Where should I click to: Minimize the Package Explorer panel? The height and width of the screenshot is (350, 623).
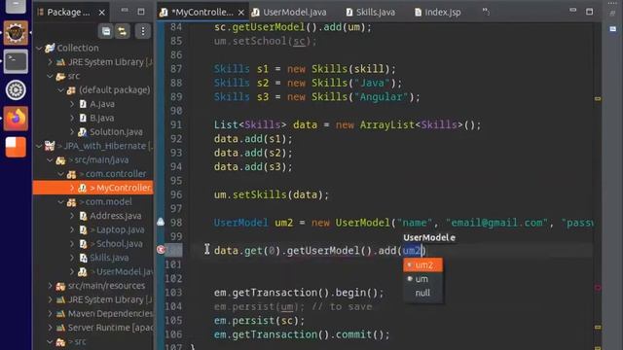(x=125, y=11)
